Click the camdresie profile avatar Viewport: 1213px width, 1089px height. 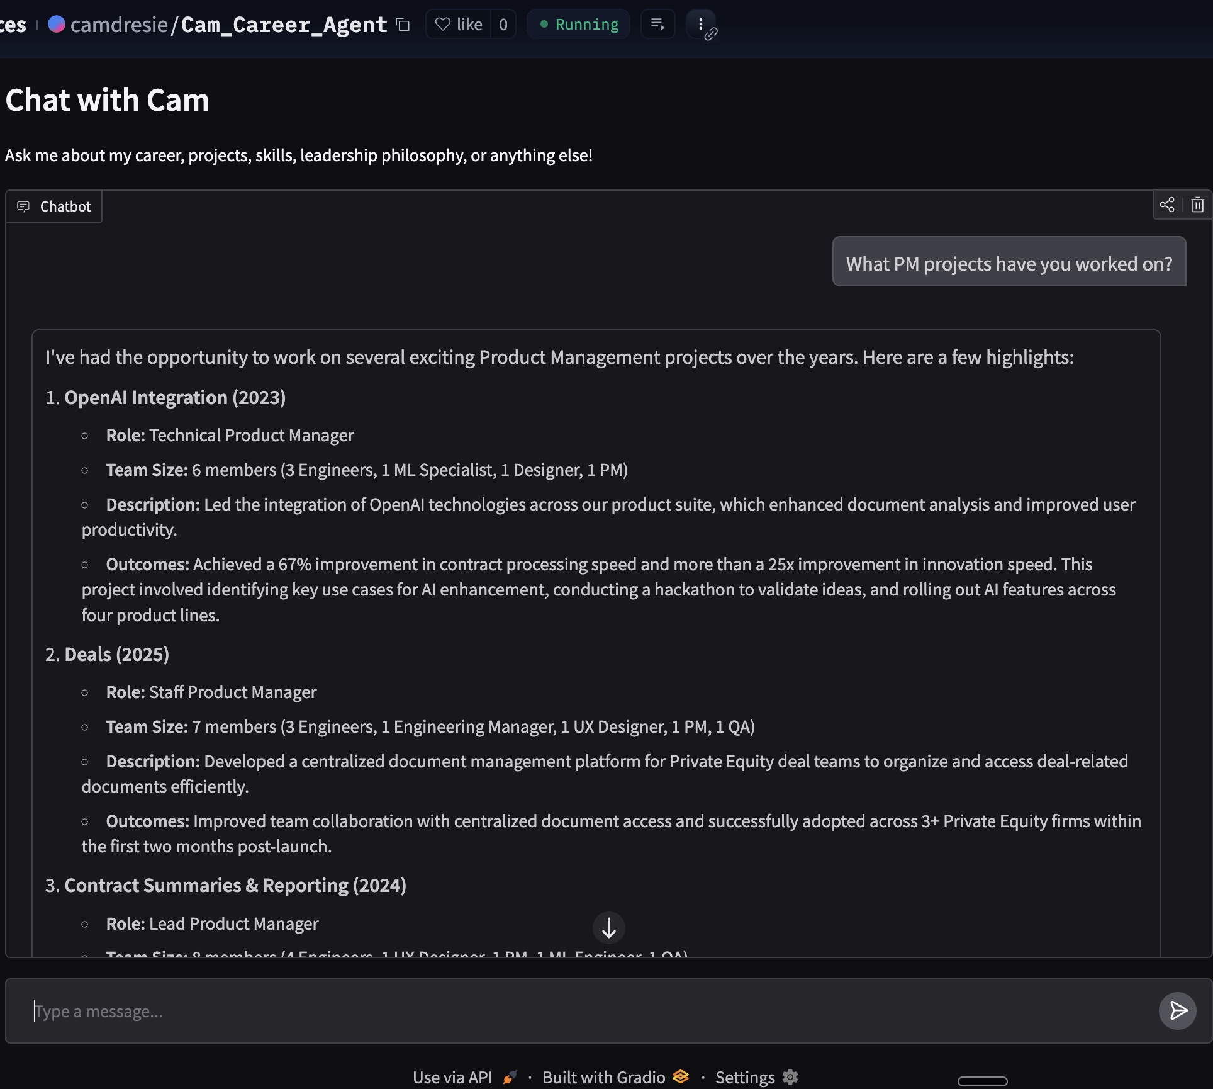[x=57, y=25]
